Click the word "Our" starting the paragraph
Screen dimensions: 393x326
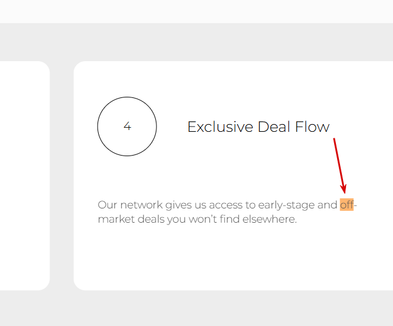pos(108,205)
